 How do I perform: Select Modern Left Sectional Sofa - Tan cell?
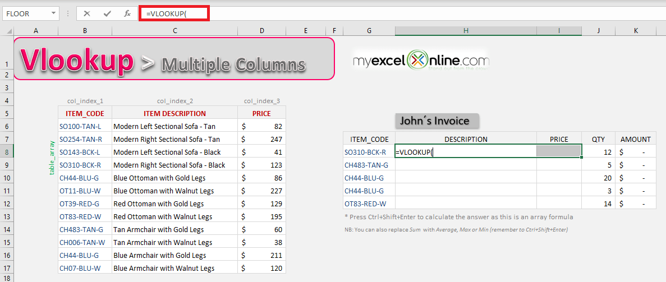coord(174,126)
